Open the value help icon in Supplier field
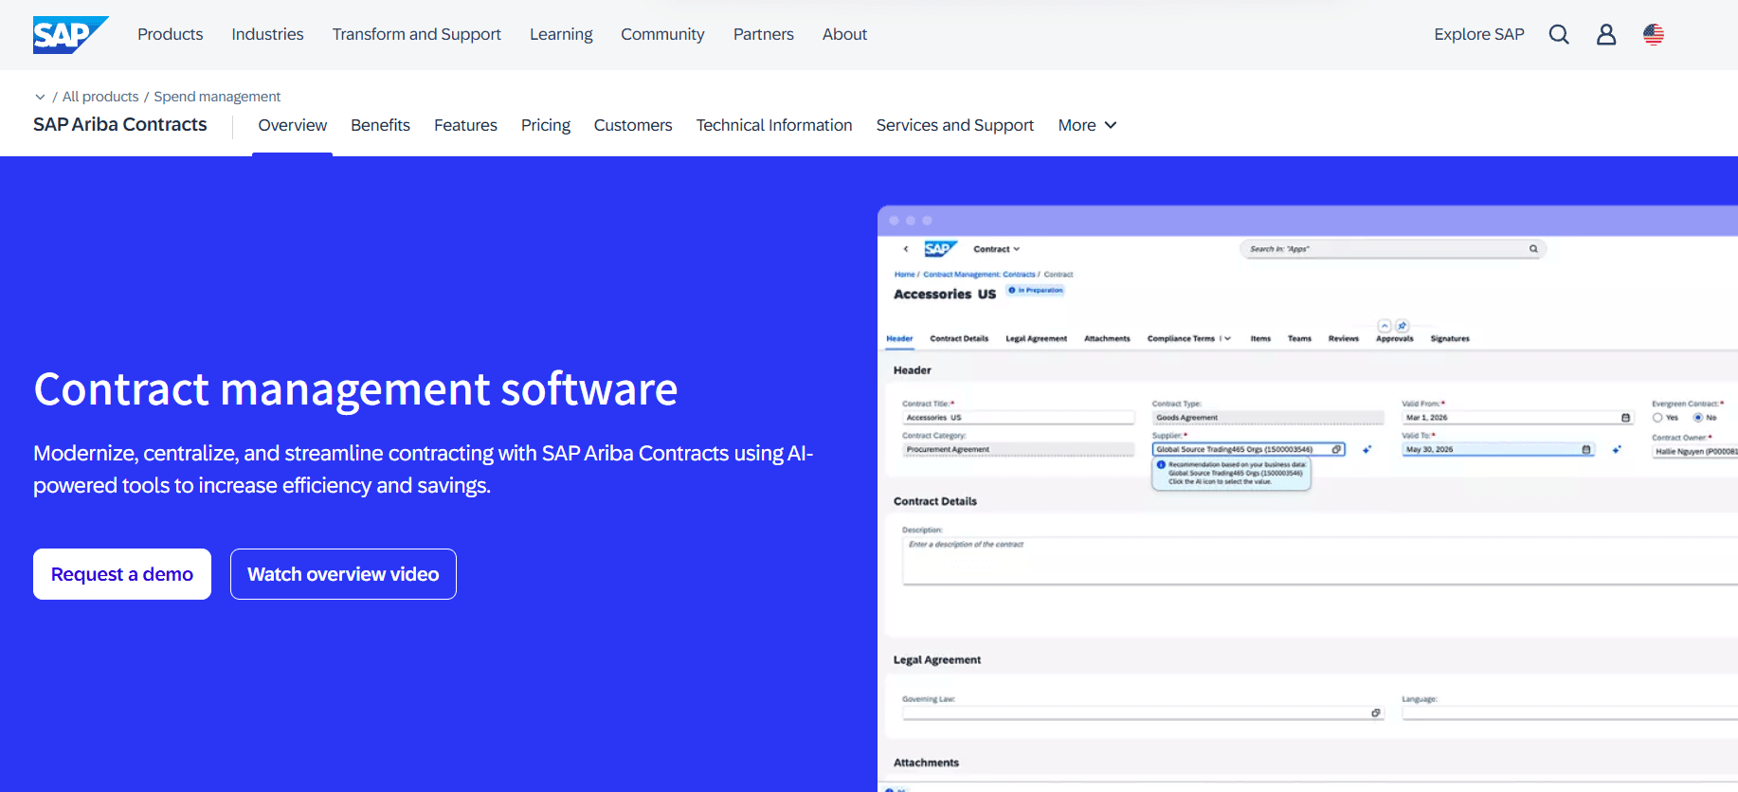 click(x=1337, y=450)
